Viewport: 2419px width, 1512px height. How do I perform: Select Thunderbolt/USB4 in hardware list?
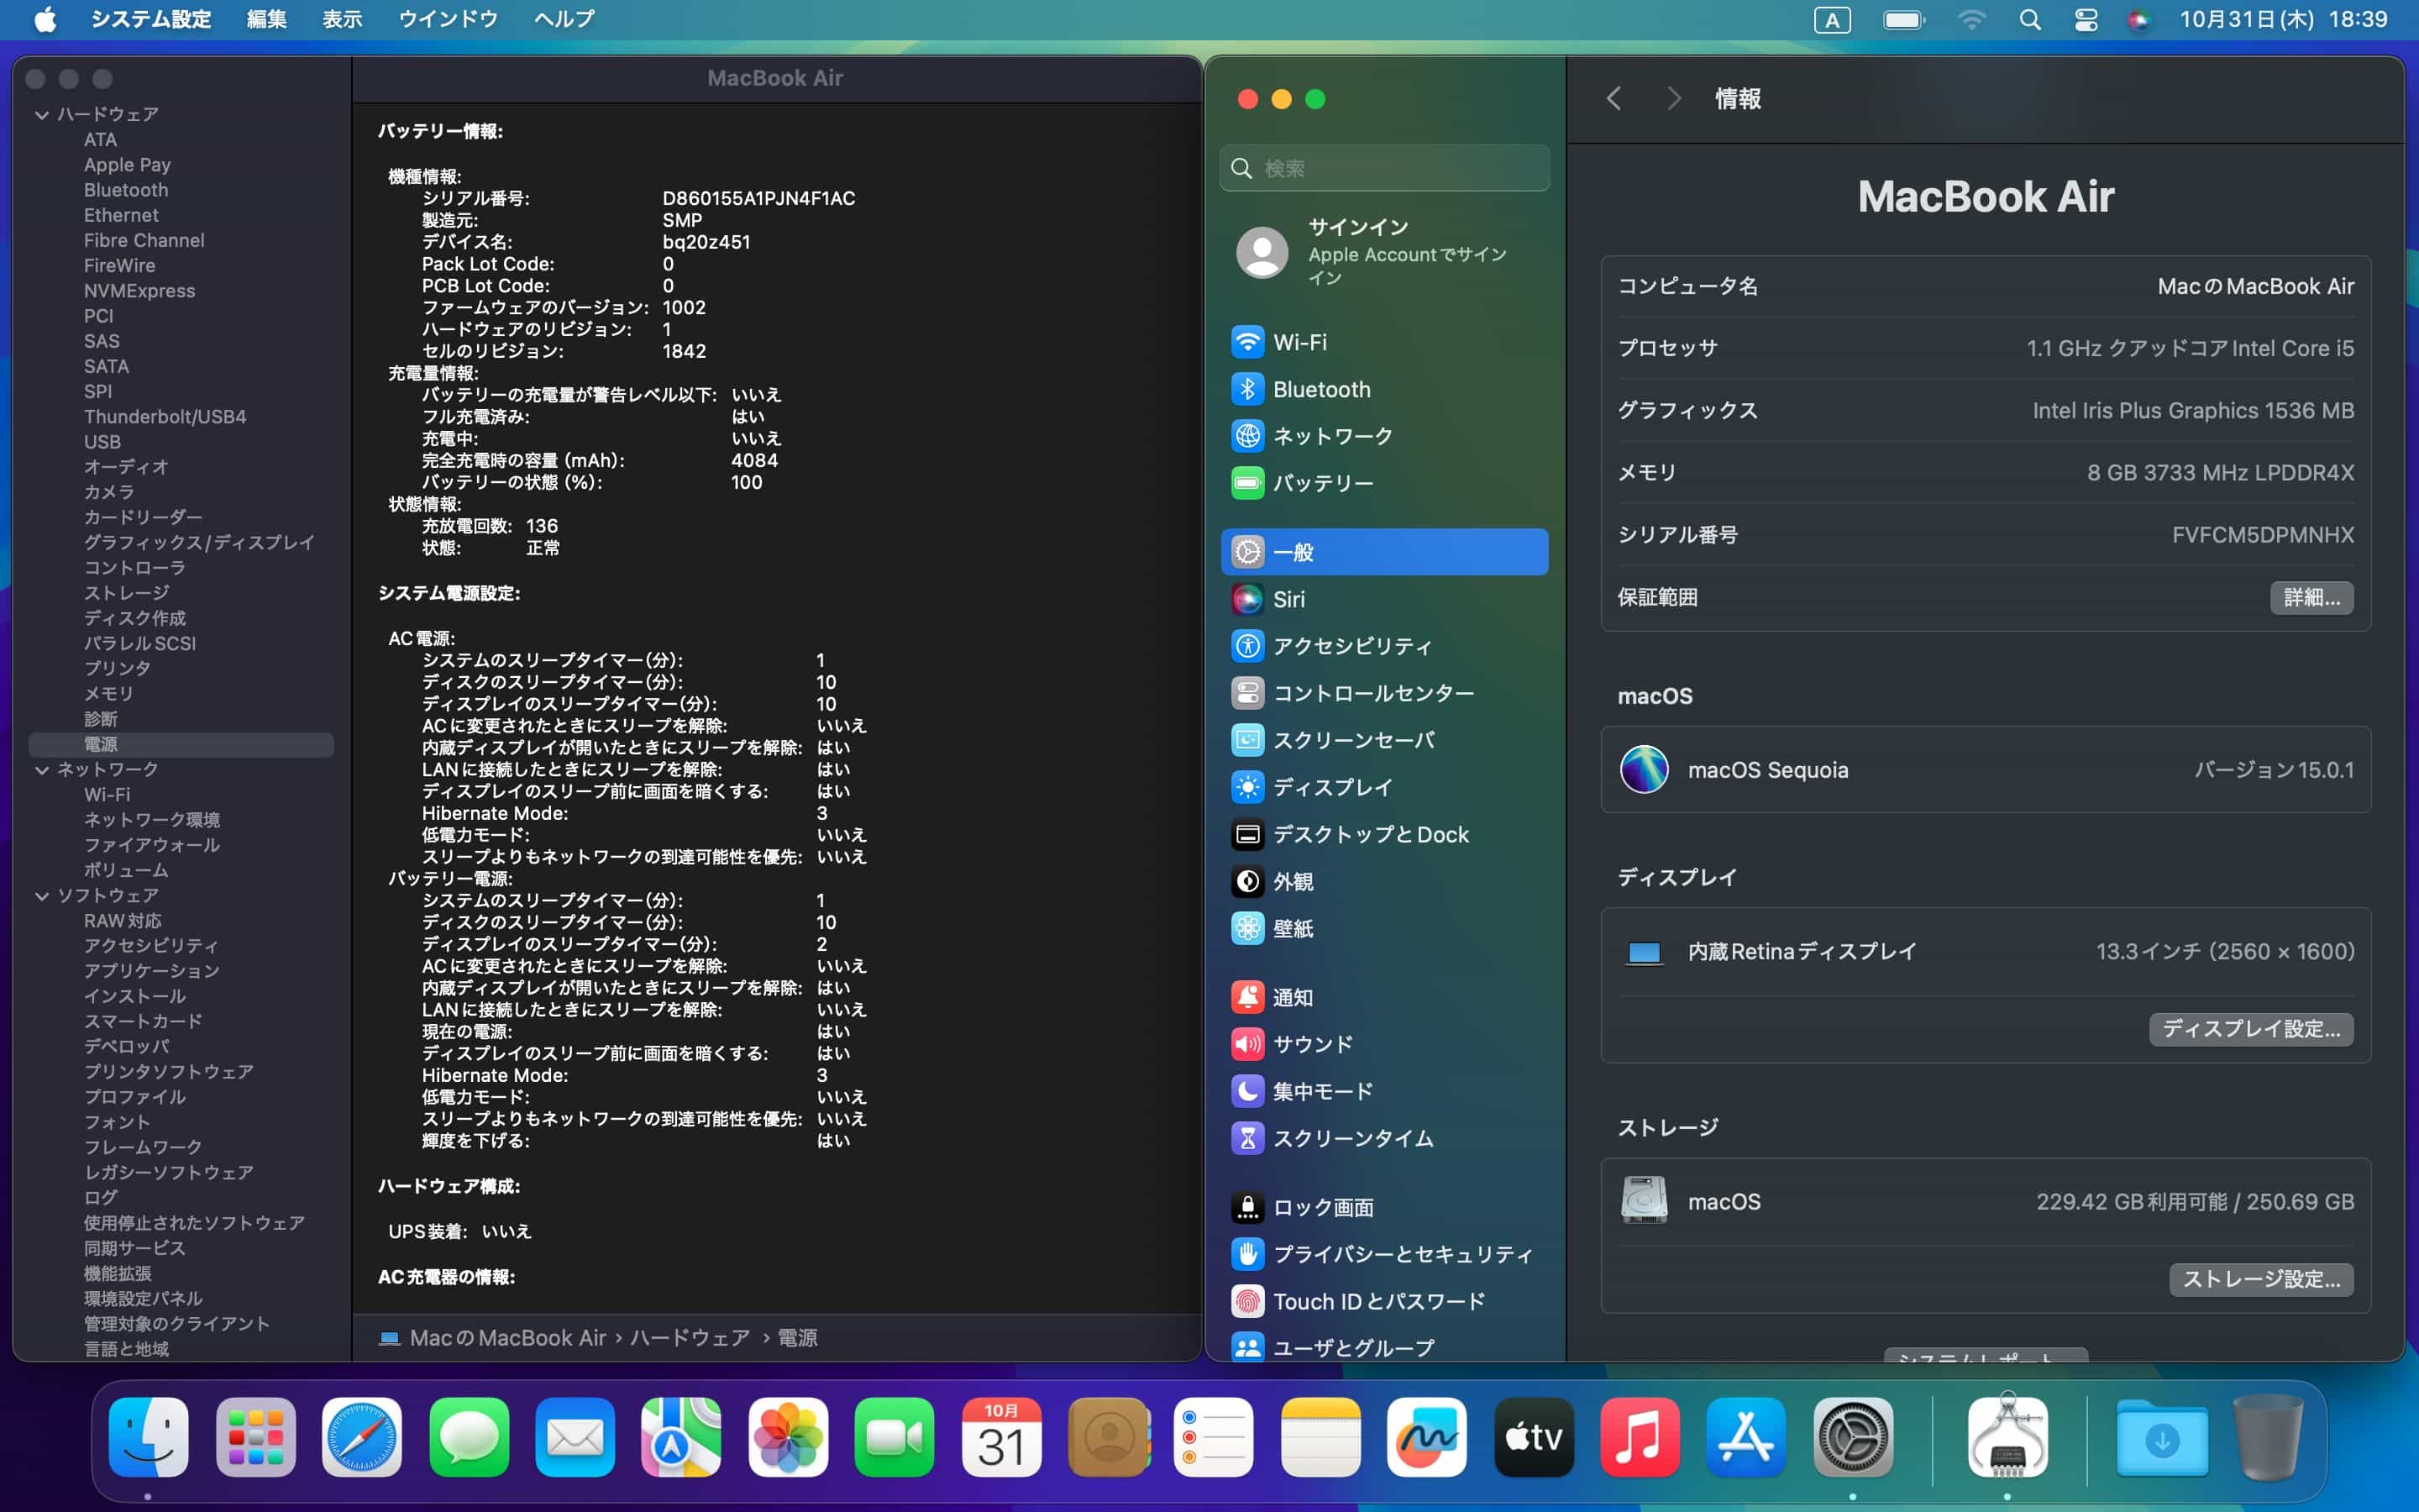[165, 417]
